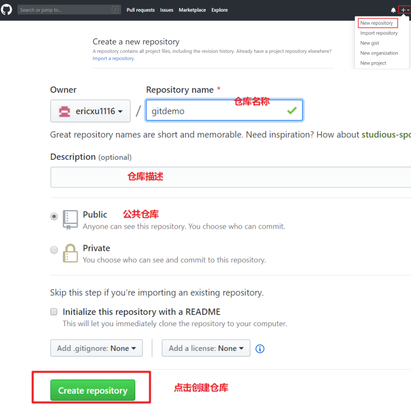The image size is (411, 408).
Task: Click the Public repository book icon
Action: tap(70, 220)
